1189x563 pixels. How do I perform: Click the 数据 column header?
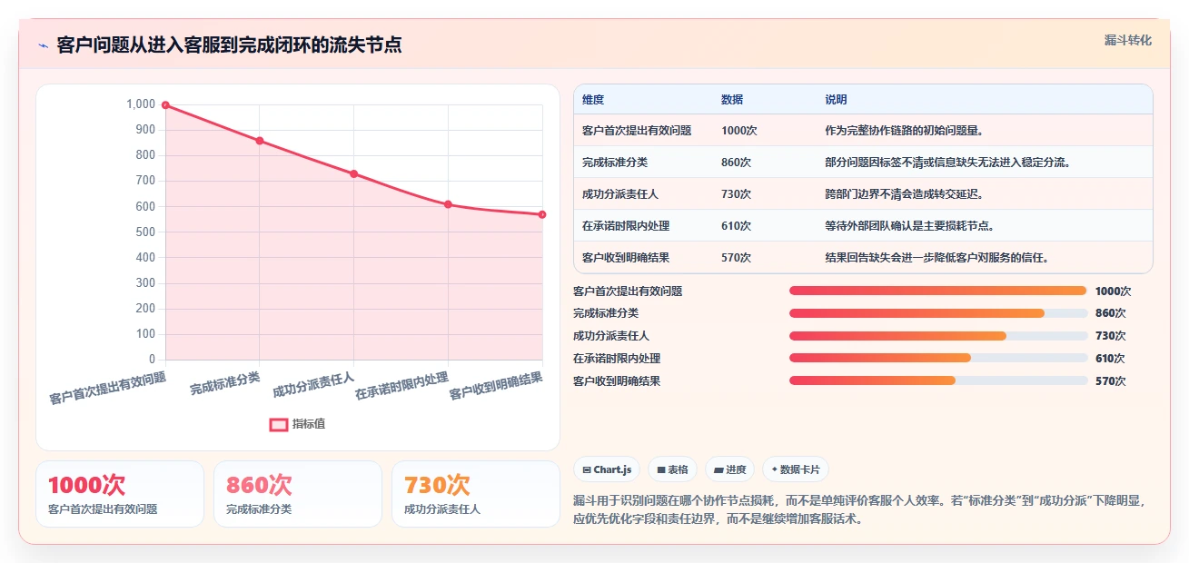click(732, 100)
